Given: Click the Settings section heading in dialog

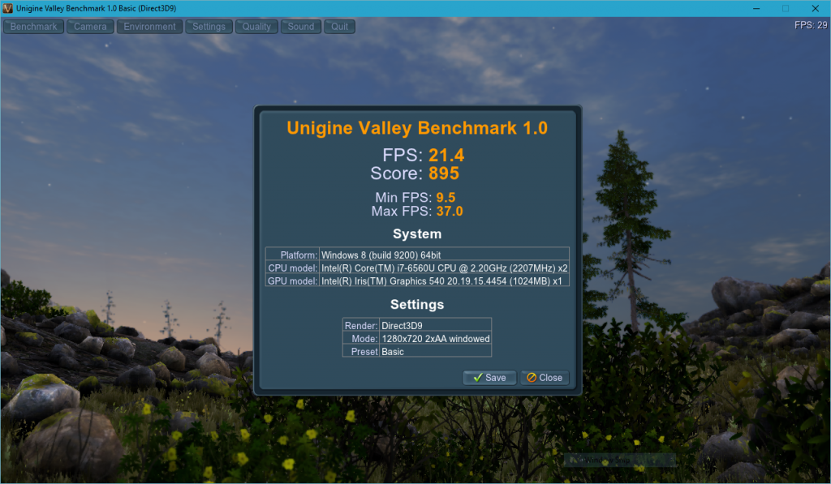Looking at the screenshot, I should point(417,305).
